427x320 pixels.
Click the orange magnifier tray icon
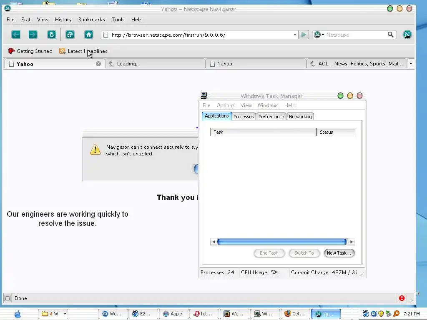[x=396, y=314]
